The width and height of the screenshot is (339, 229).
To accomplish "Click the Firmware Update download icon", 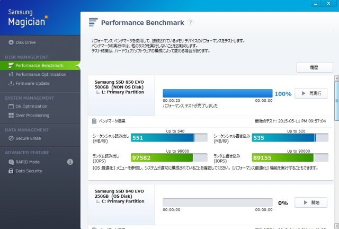I will point(11,83).
